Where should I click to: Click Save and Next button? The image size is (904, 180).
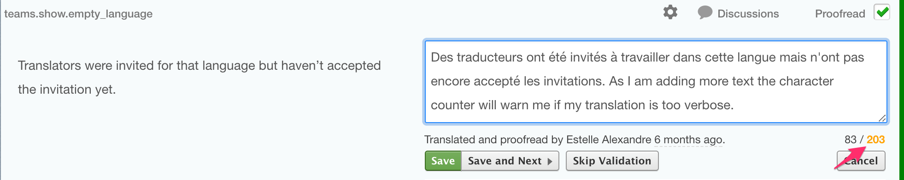pyautogui.click(x=510, y=161)
